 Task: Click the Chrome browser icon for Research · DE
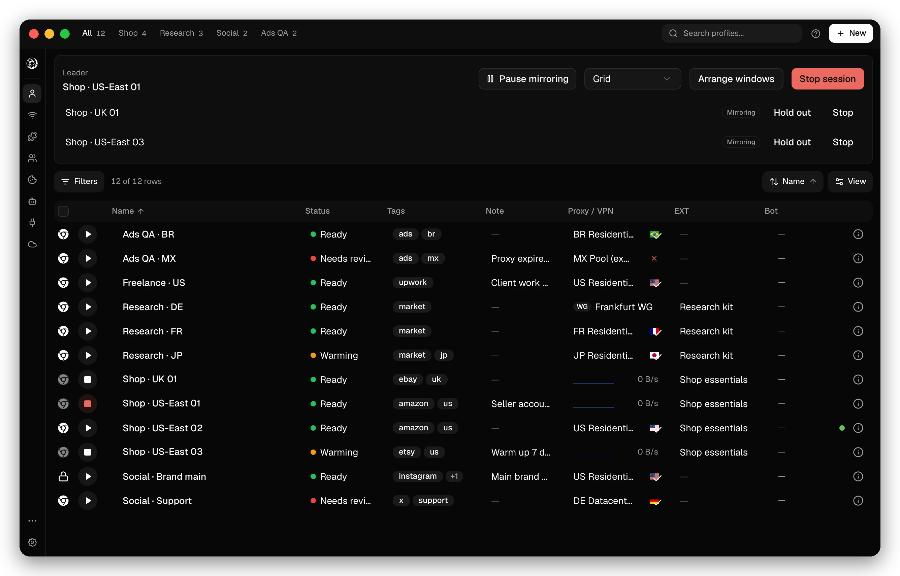[63, 307]
